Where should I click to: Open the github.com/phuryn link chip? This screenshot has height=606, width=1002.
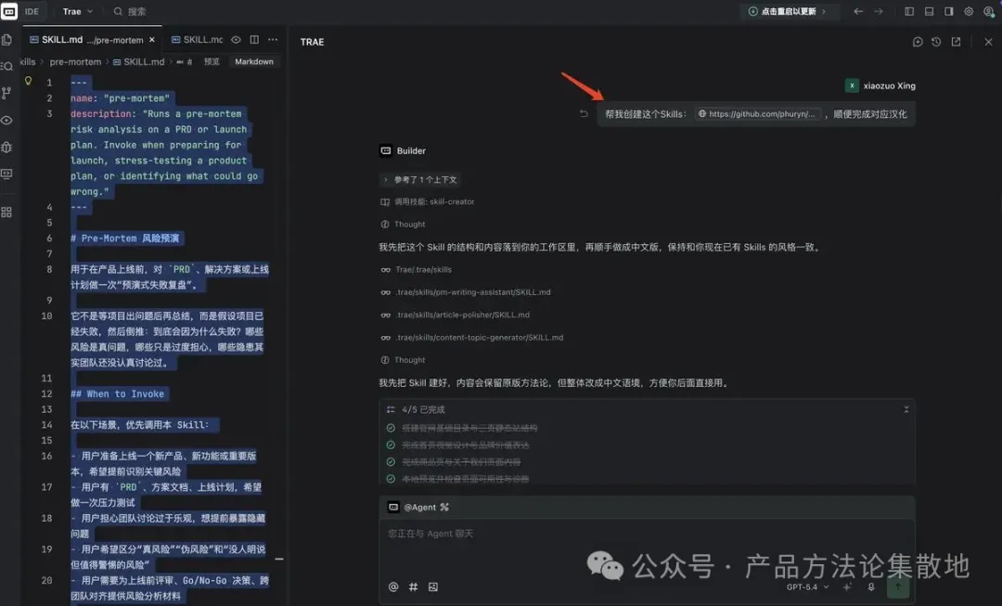758,114
